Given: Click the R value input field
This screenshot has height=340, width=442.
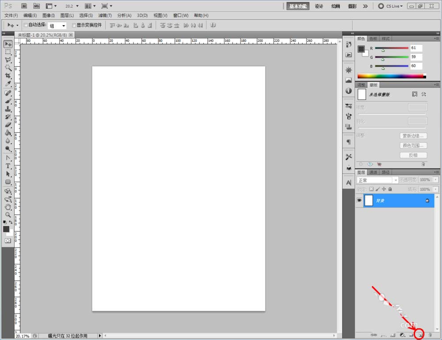Looking at the screenshot, I should 416,48.
